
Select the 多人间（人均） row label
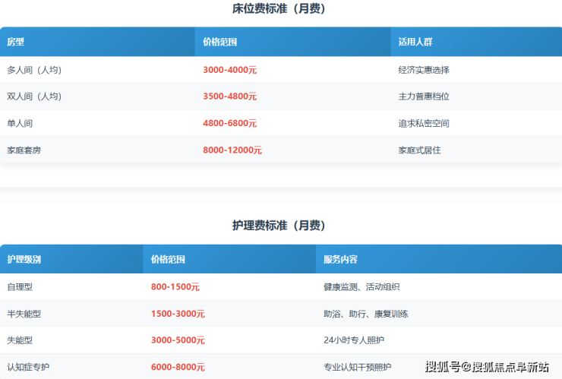(x=34, y=70)
